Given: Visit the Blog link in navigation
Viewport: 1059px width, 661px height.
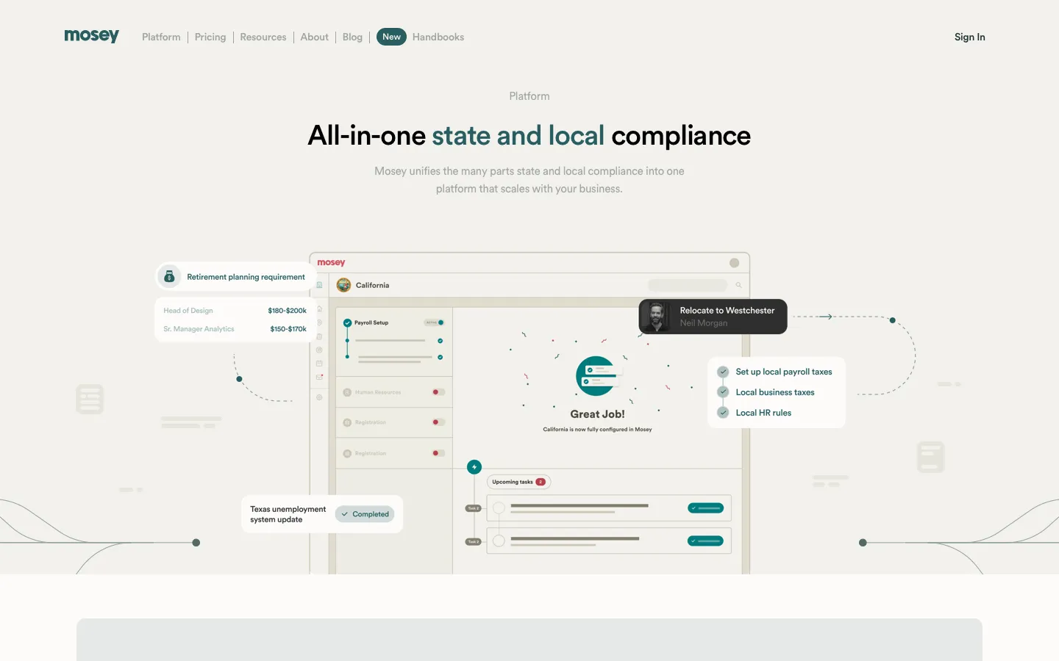Looking at the screenshot, I should pyautogui.click(x=352, y=37).
